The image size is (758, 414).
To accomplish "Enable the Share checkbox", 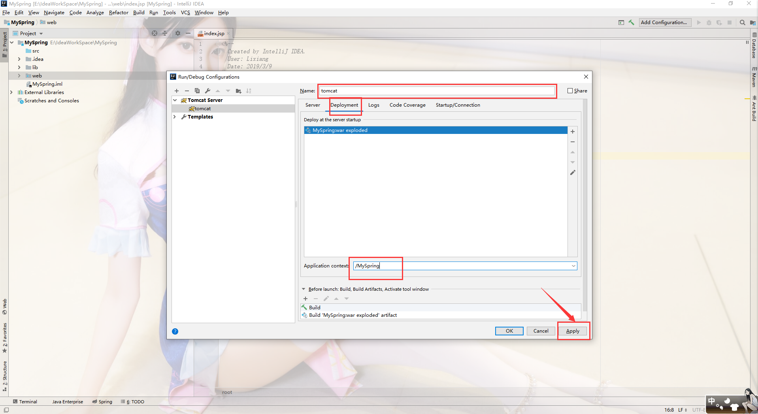I will (x=570, y=91).
